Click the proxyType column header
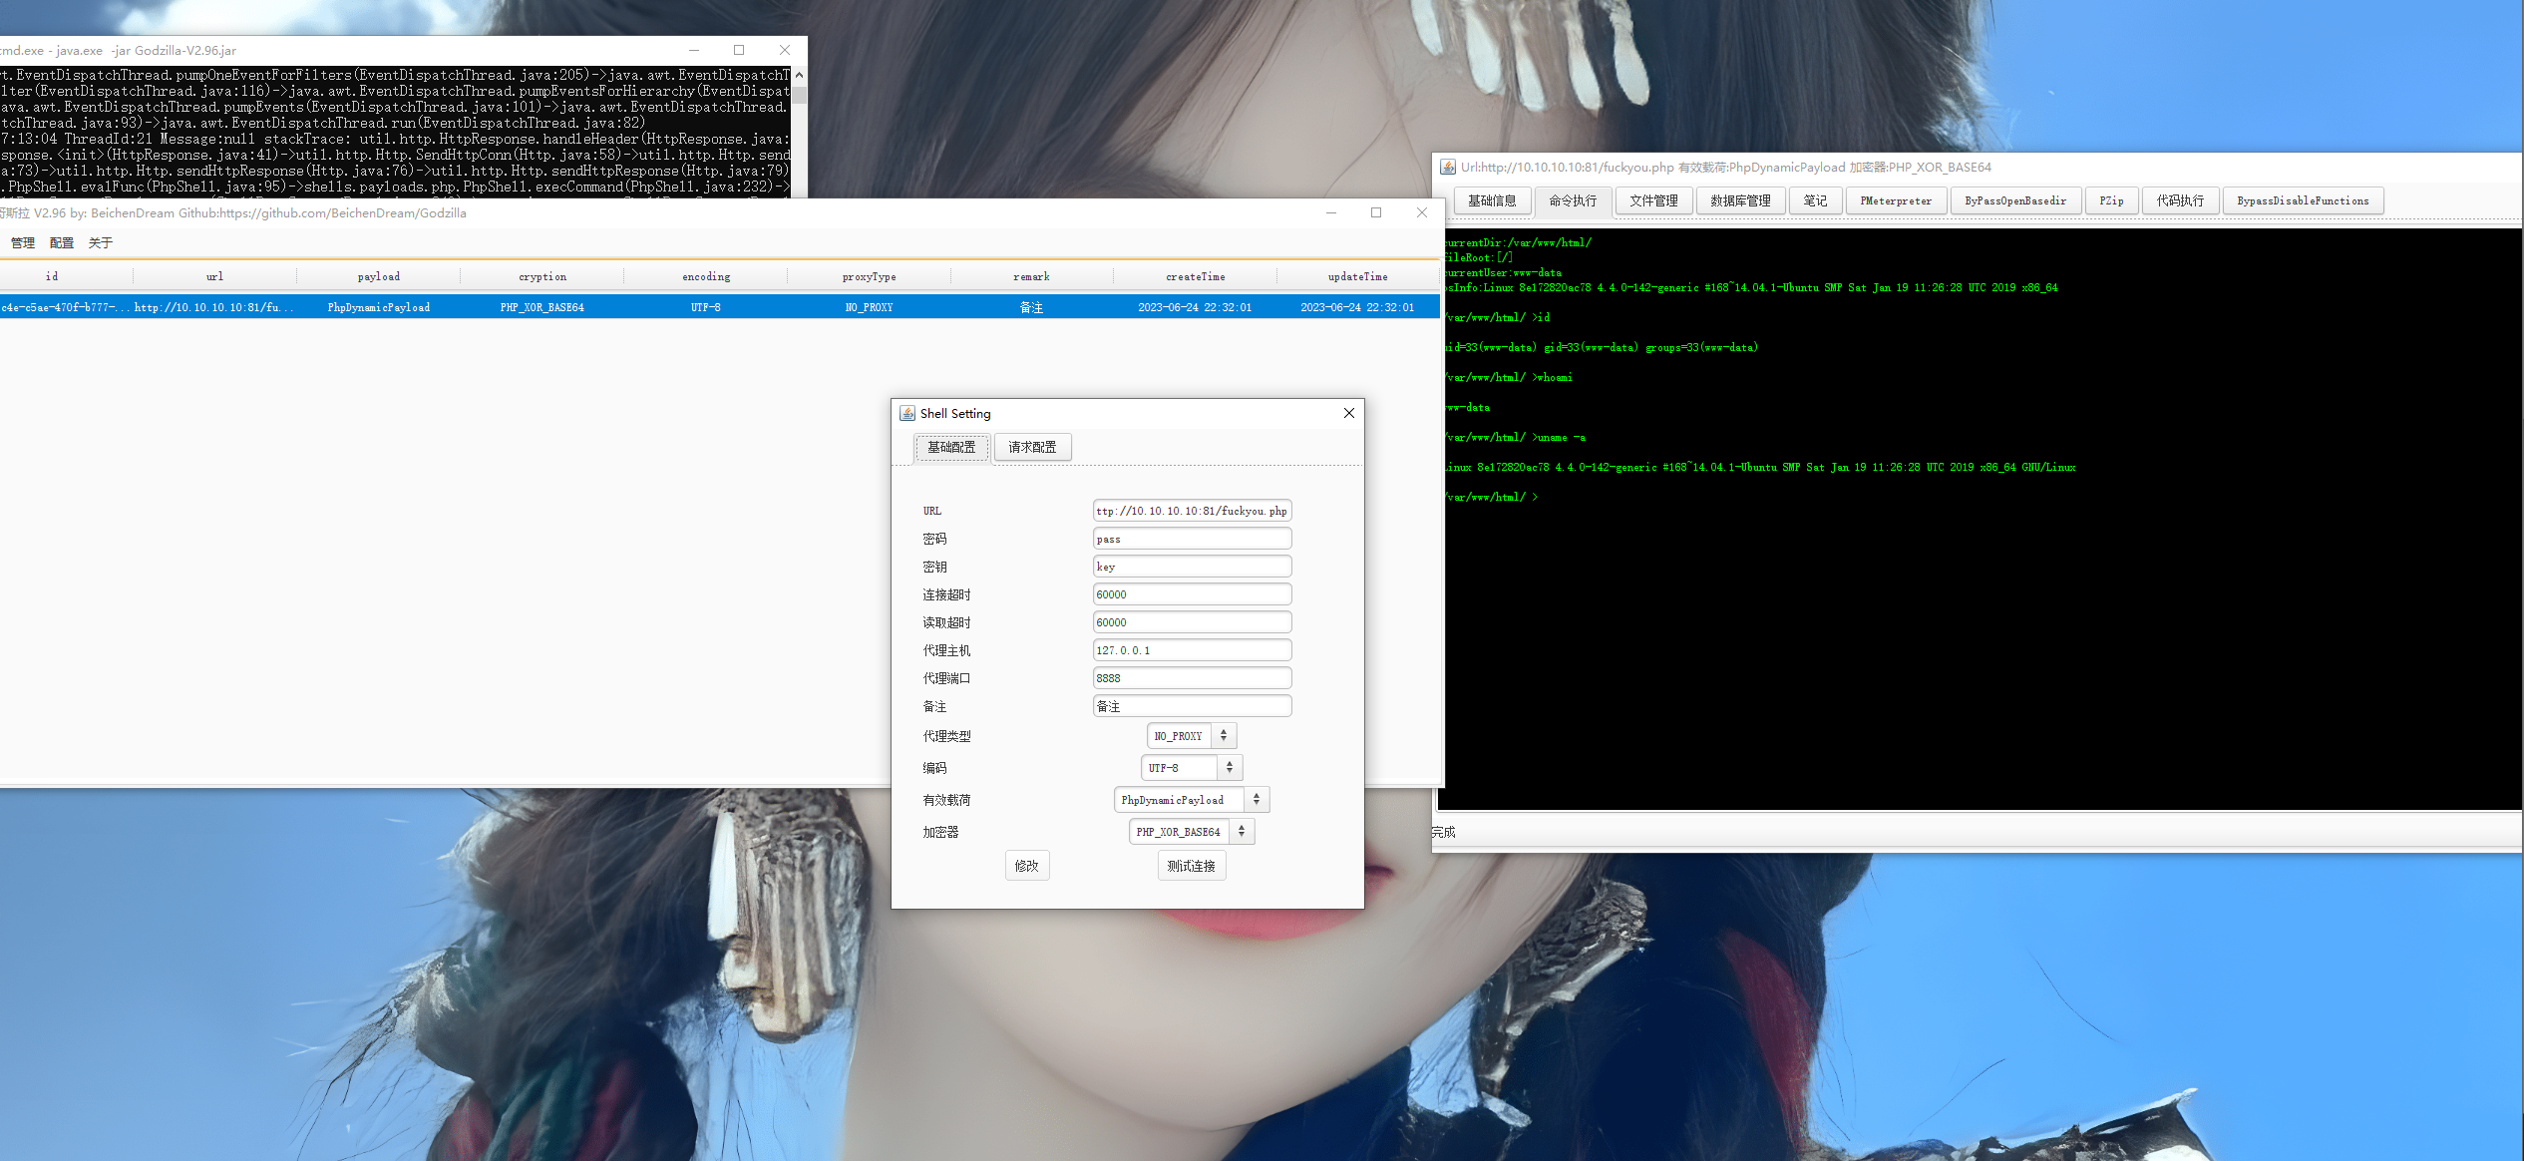Image resolution: width=2524 pixels, height=1161 pixels. 870,276
